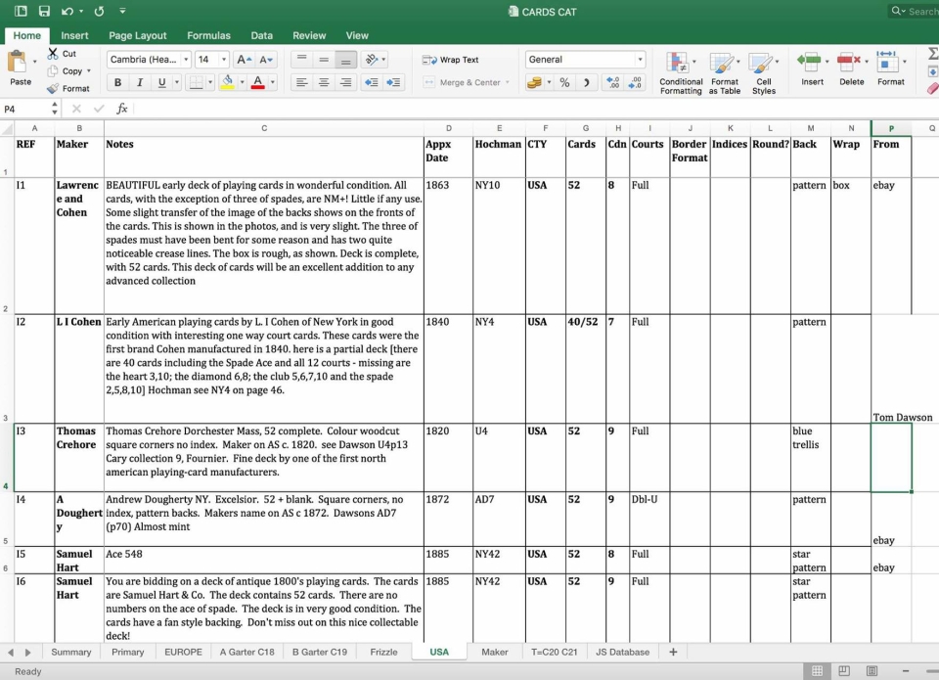Viewport: 939px width, 680px height.
Task: Click the Search field in title bar
Action: tap(914, 11)
